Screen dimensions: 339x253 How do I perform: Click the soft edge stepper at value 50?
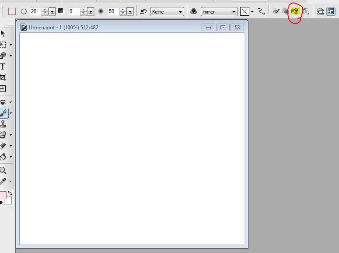(122, 11)
